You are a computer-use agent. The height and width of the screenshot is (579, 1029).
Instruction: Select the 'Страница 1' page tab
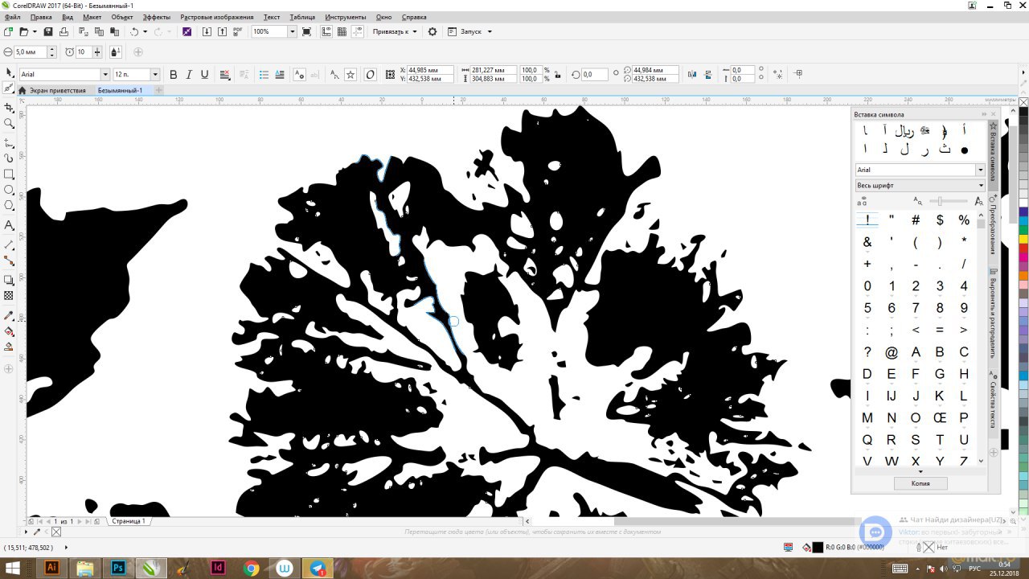tap(129, 521)
